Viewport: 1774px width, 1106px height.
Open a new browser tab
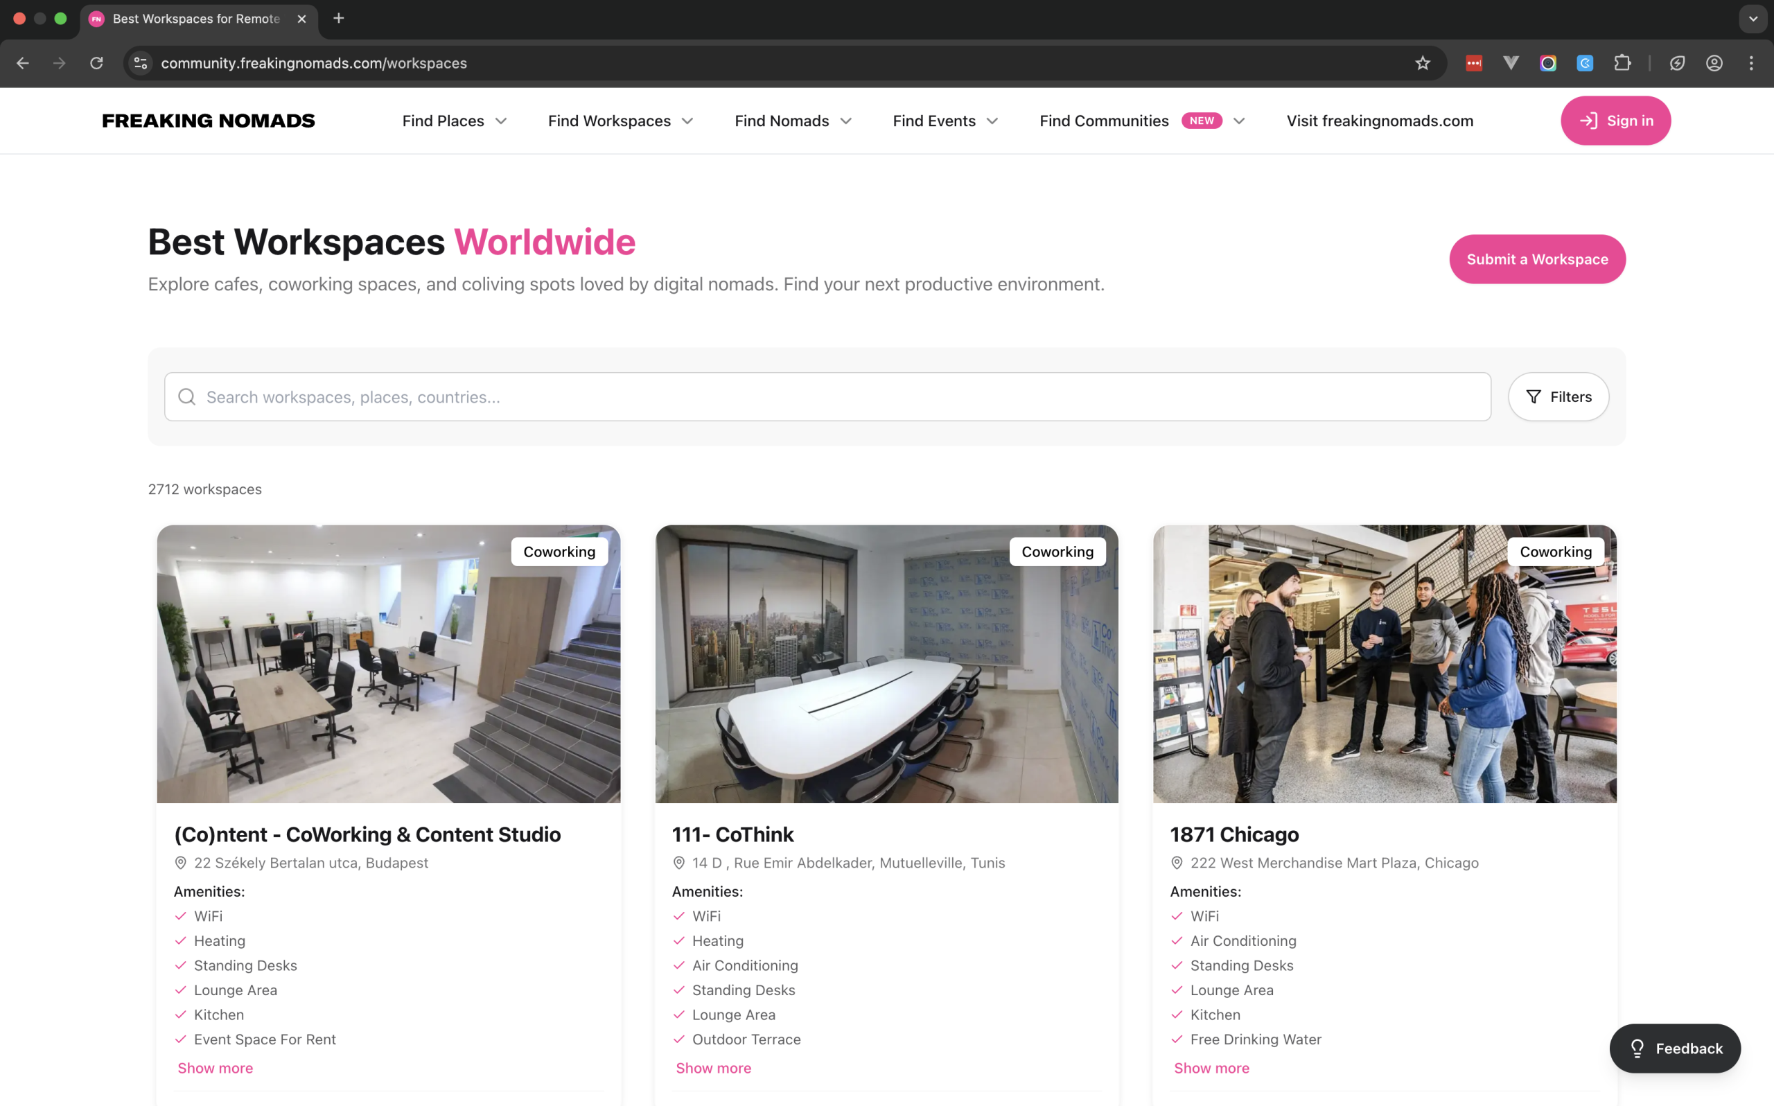point(339,18)
